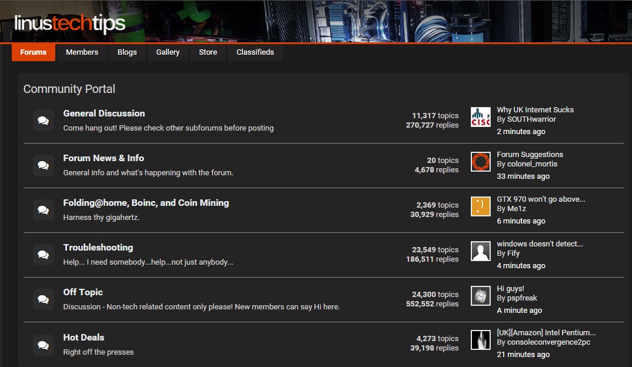Image resolution: width=632 pixels, height=367 pixels.
Task: Click the '2 minutes ago' timestamp
Action: click(x=521, y=132)
